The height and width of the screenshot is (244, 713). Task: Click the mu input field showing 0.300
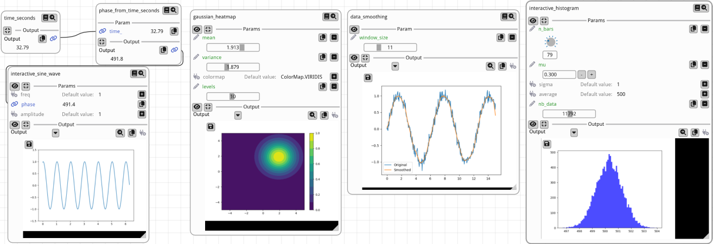pyautogui.click(x=559, y=74)
